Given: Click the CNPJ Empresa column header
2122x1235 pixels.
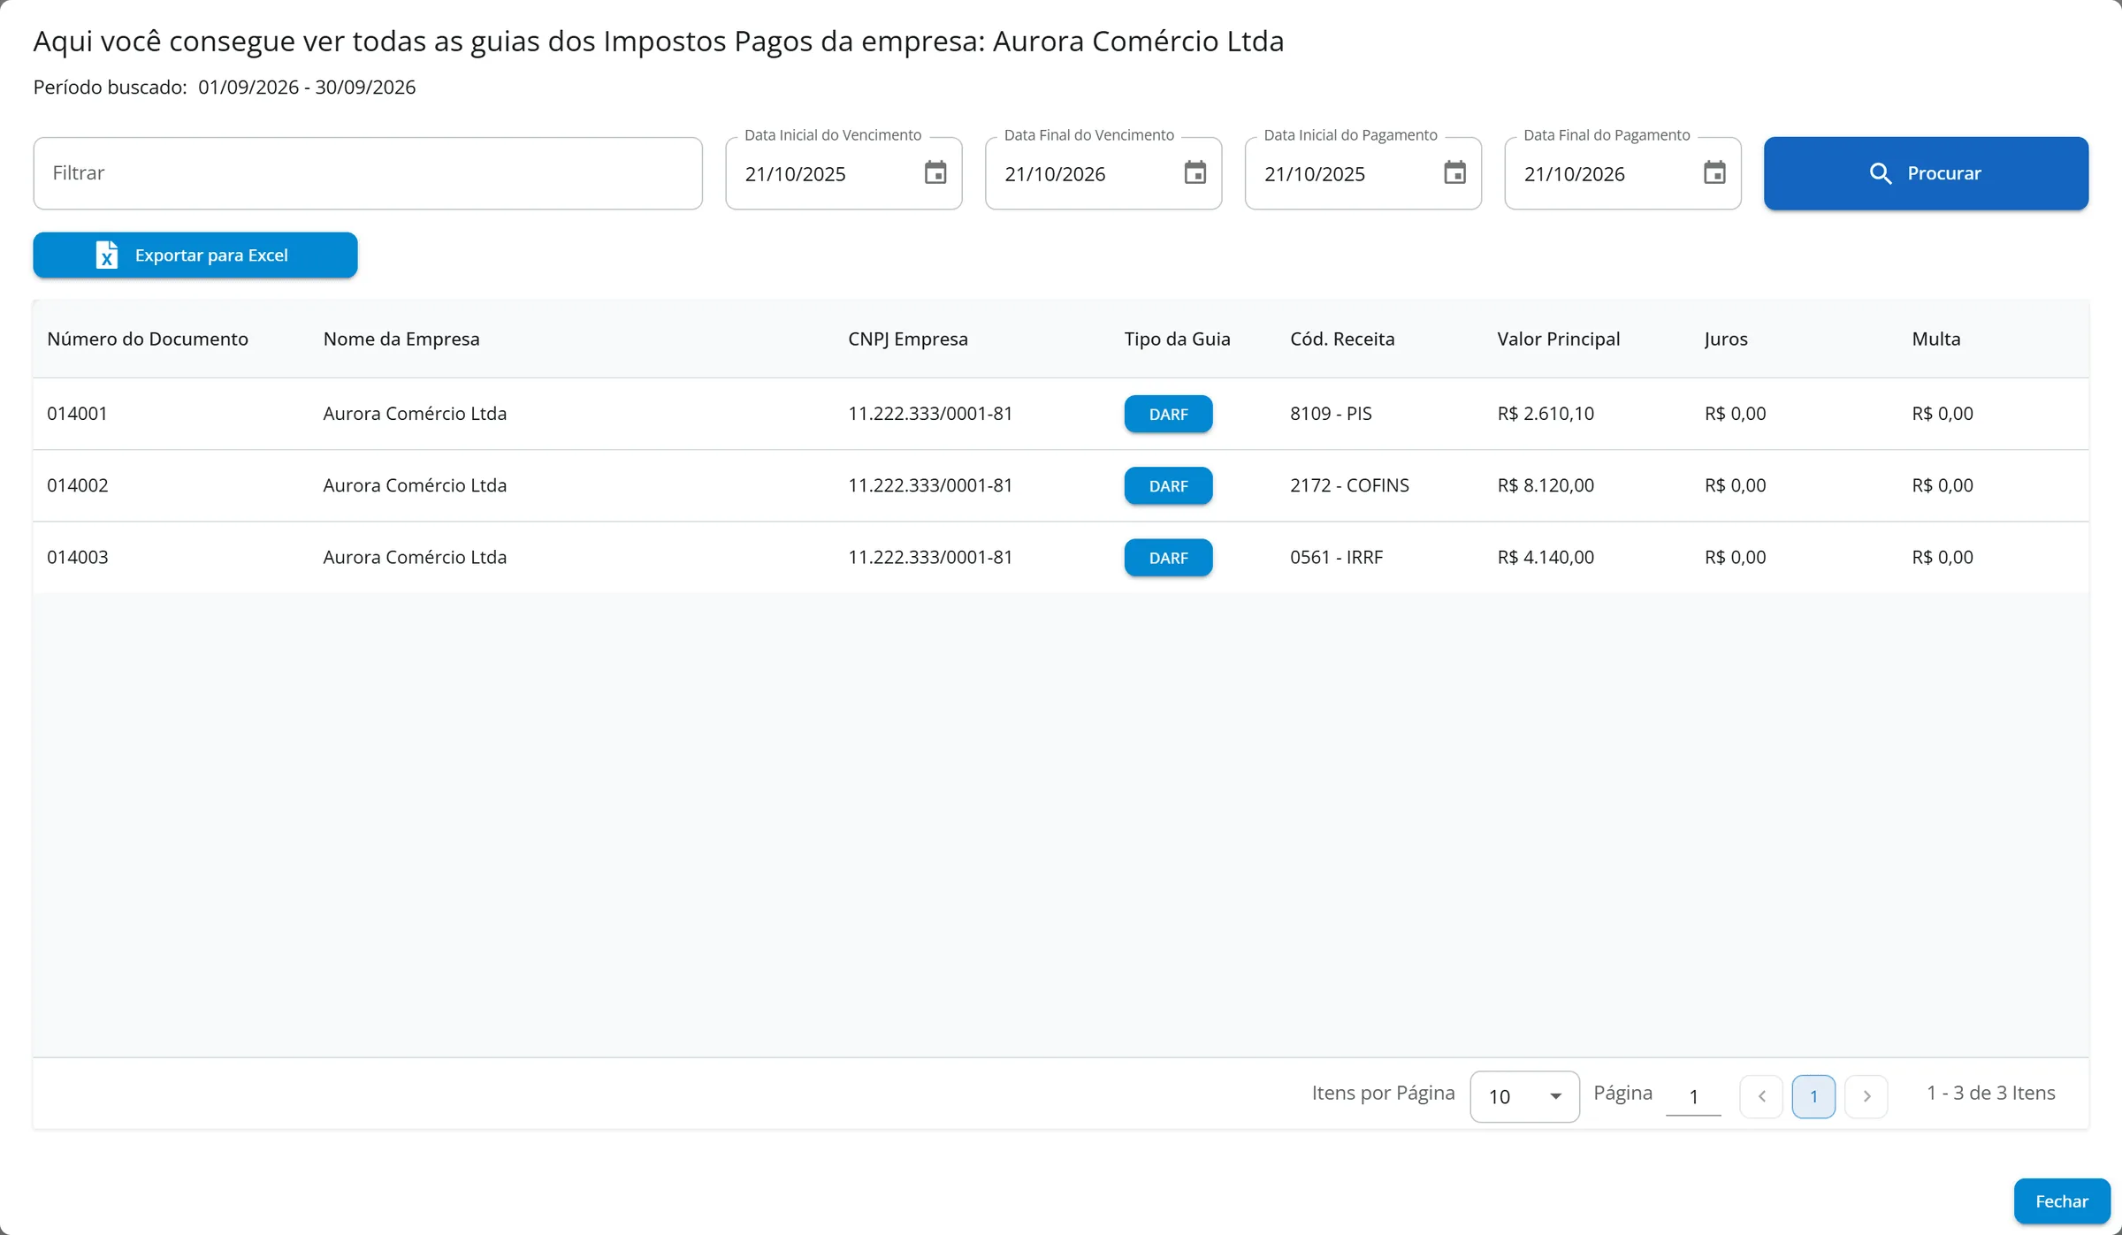Looking at the screenshot, I should (x=908, y=339).
